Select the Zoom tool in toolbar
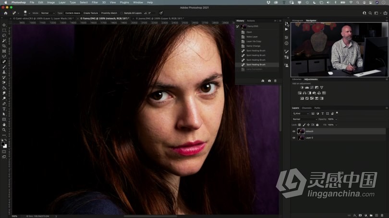Image resolution: width=389 pixels, height=218 pixels. click(x=4, y=130)
